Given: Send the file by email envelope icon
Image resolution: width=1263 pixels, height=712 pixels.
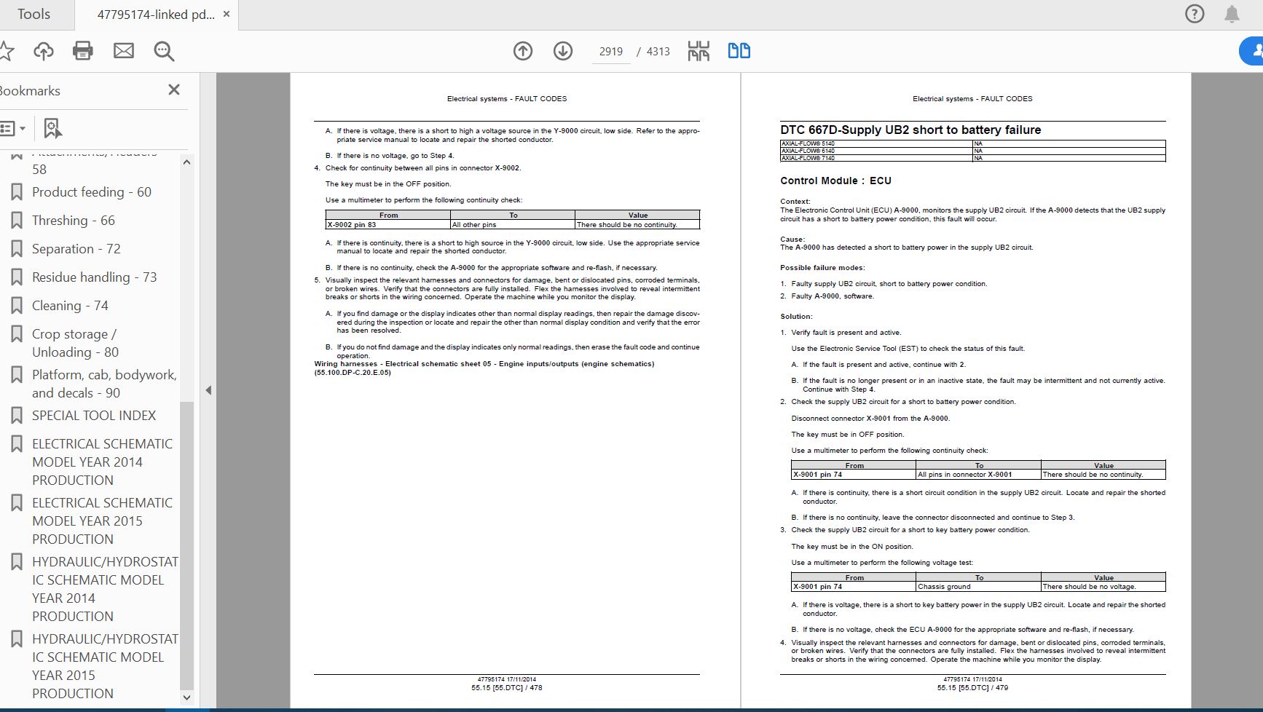Looking at the screenshot, I should click(124, 51).
